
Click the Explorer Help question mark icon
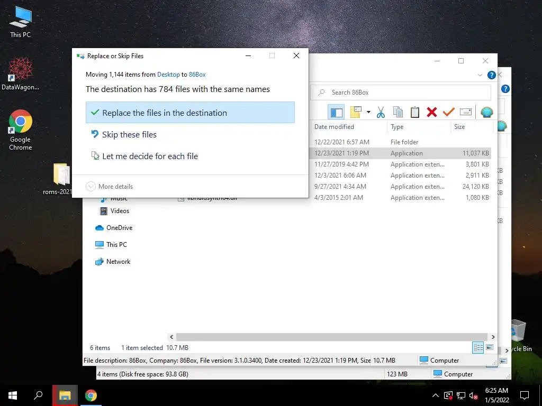click(491, 75)
